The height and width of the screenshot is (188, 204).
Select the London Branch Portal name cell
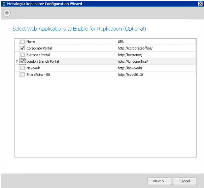point(71,61)
